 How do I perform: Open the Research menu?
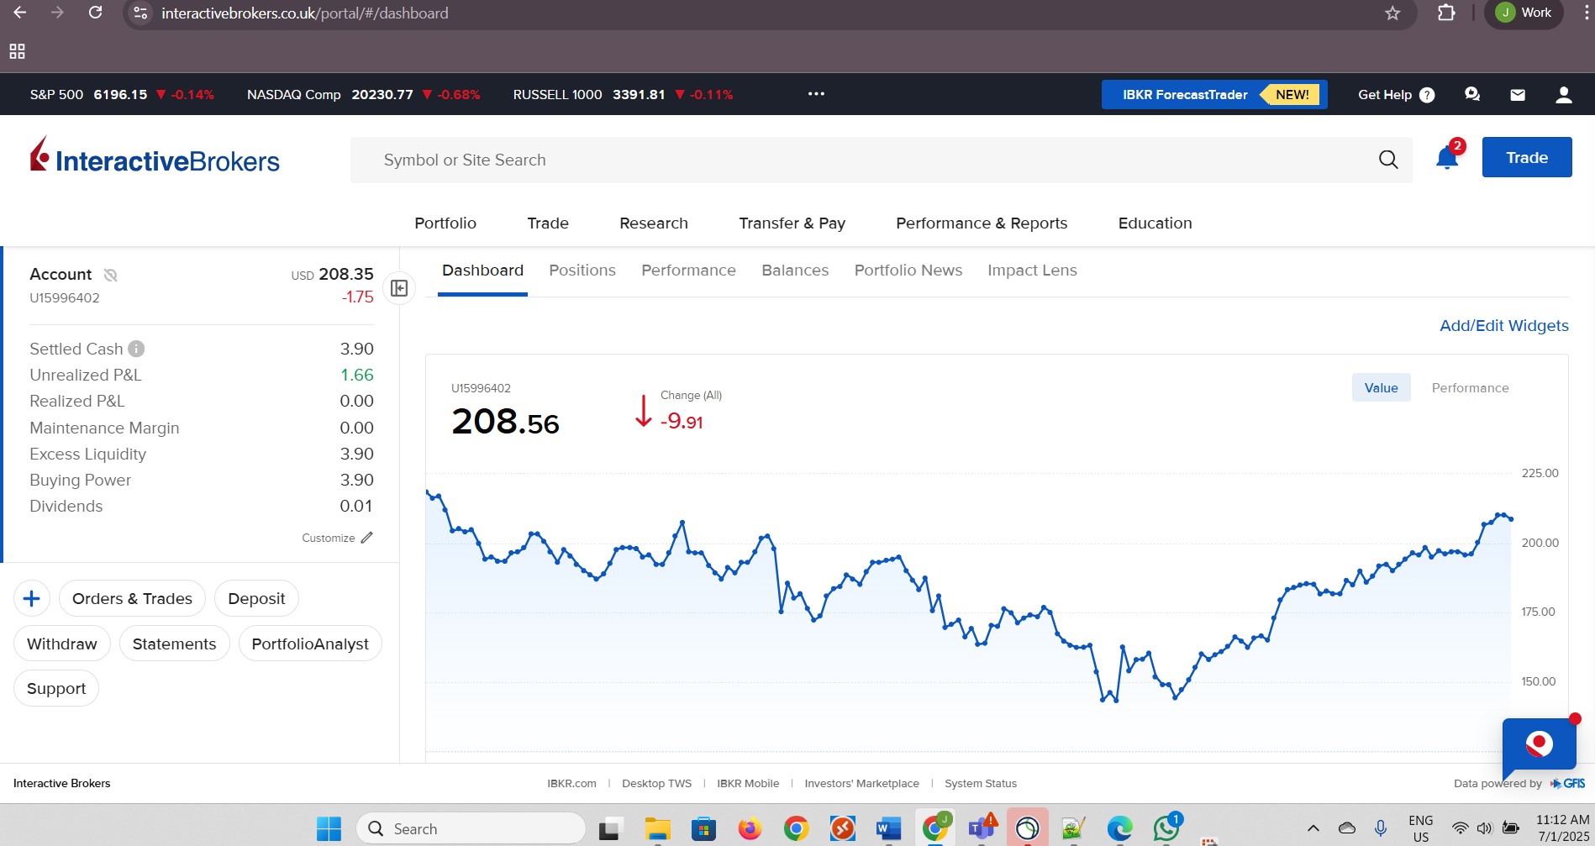654,223
